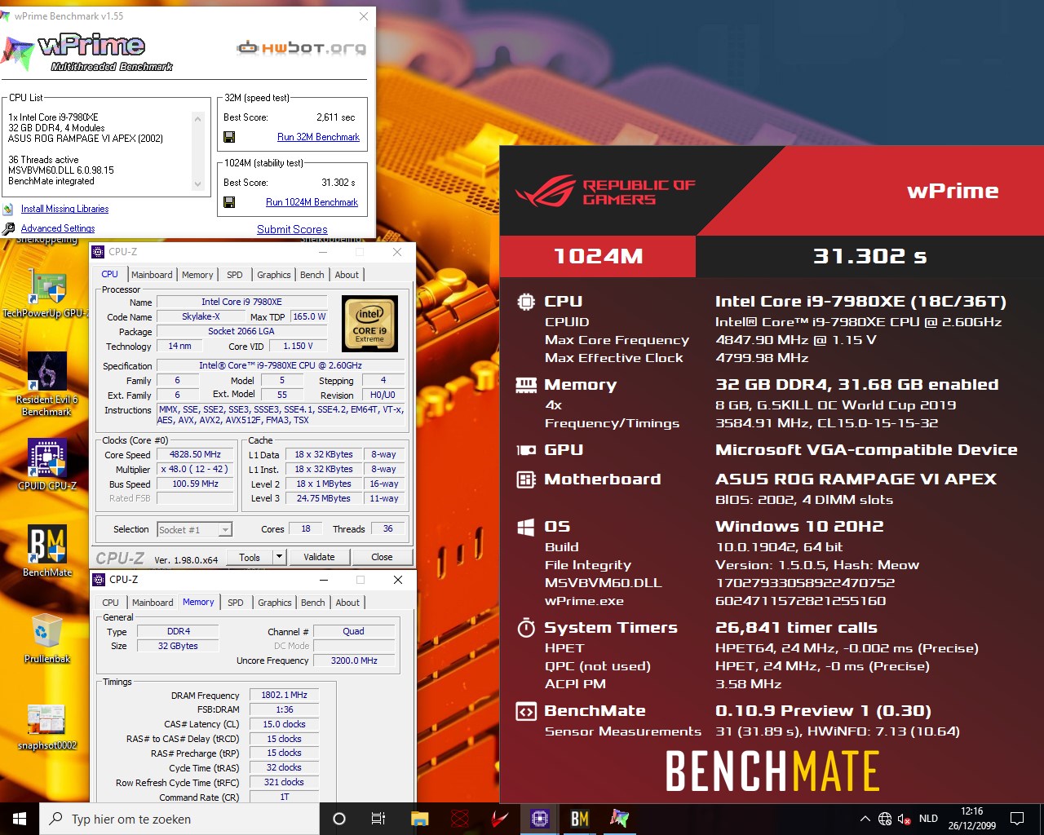This screenshot has height=835, width=1044.
Task: Open Resident Evil 6 Benchmark desktop icon
Action: pyautogui.click(x=47, y=372)
